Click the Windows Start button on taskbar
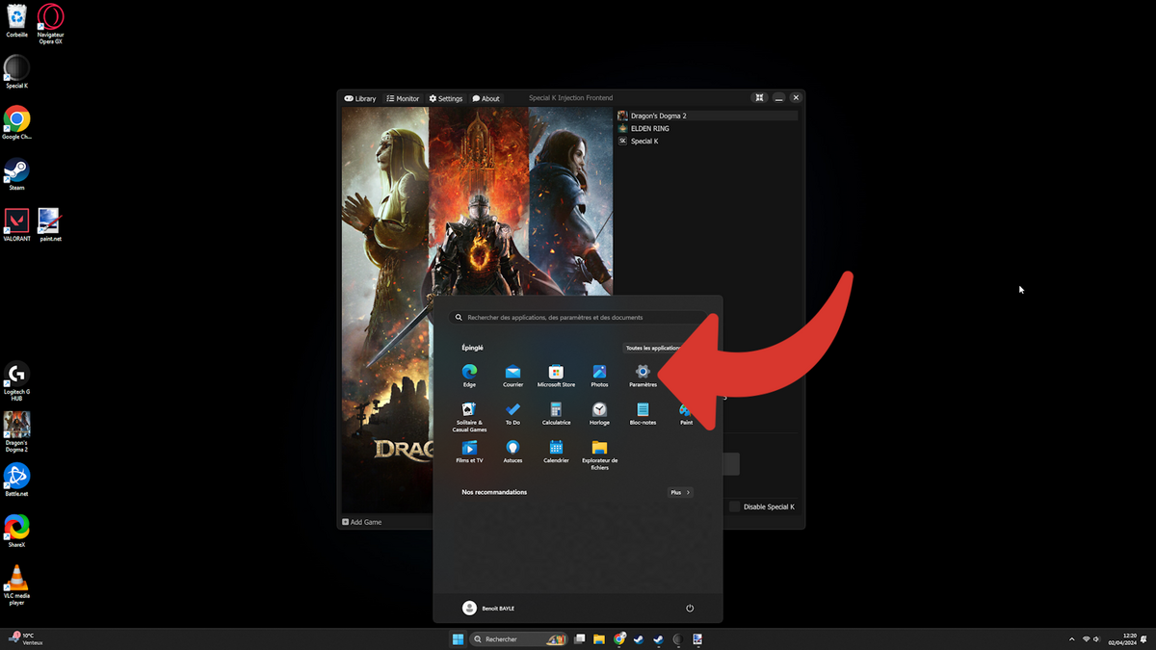The height and width of the screenshot is (650, 1156). tap(458, 639)
